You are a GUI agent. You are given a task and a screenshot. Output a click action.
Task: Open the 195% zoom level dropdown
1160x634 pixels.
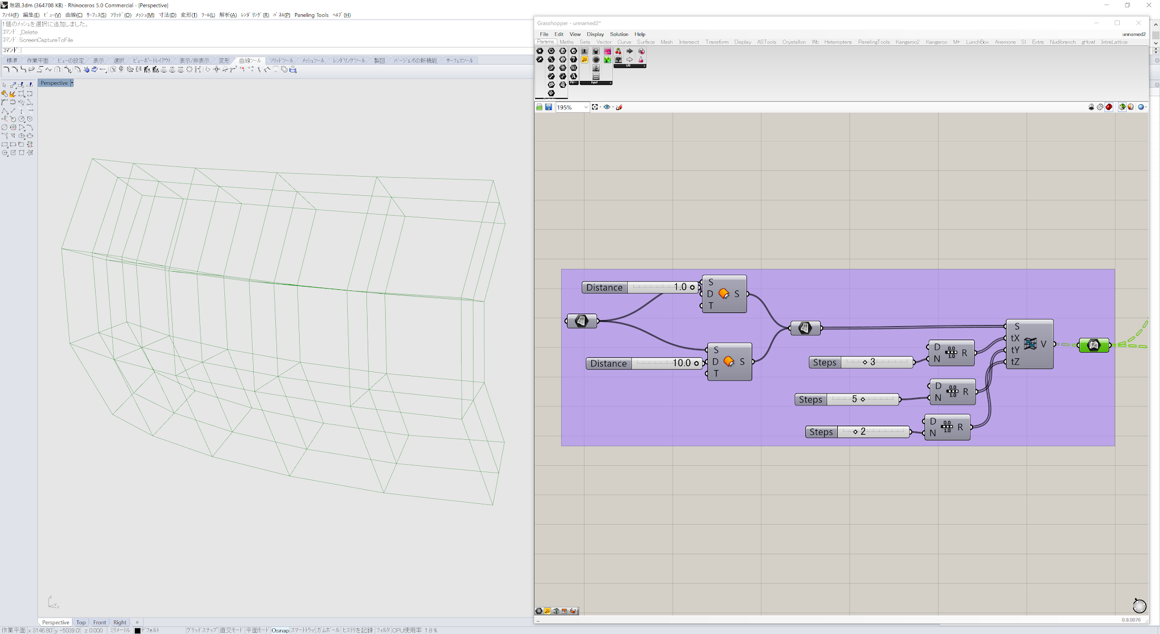[x=586, y=107]
